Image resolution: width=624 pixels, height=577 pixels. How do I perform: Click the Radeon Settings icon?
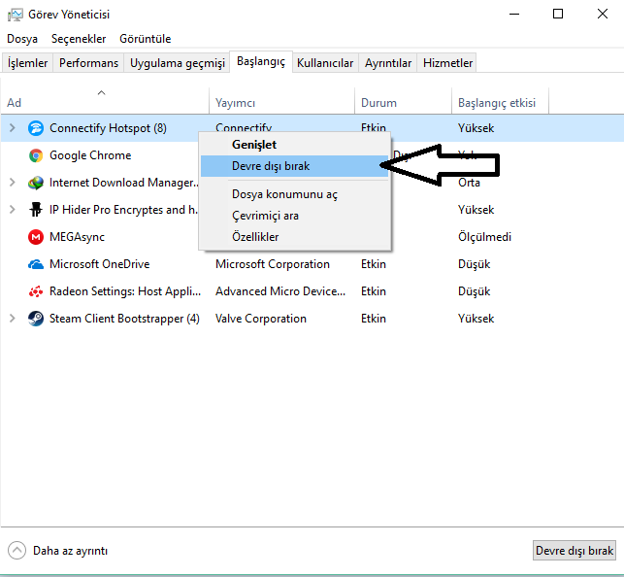[36, 291]
